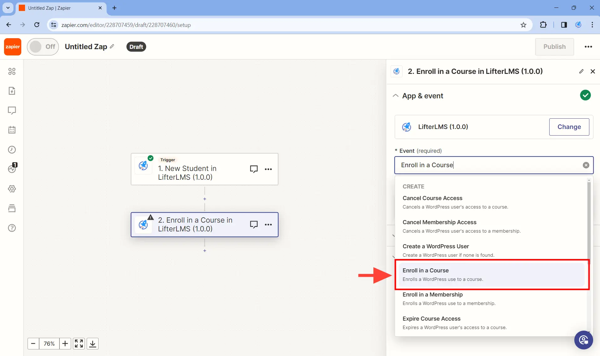
Task: Open the Zap details file icon
Action: (12, 91)
